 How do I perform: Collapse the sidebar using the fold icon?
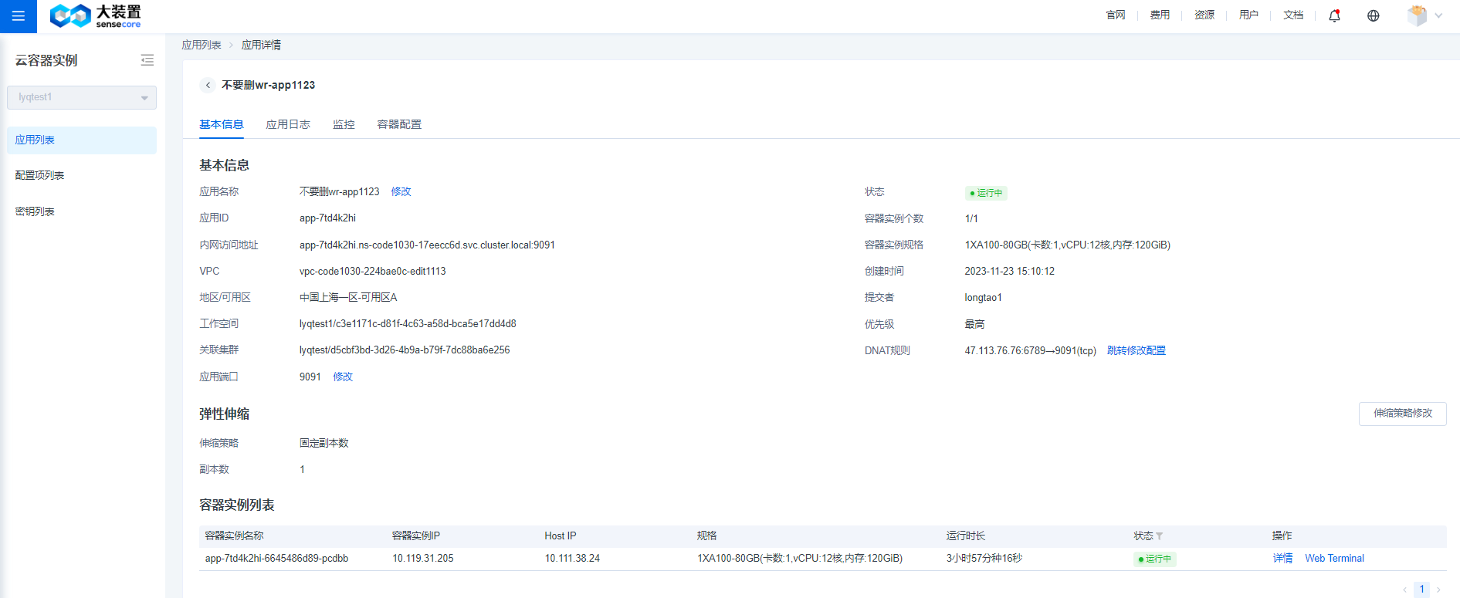point(147,60)
